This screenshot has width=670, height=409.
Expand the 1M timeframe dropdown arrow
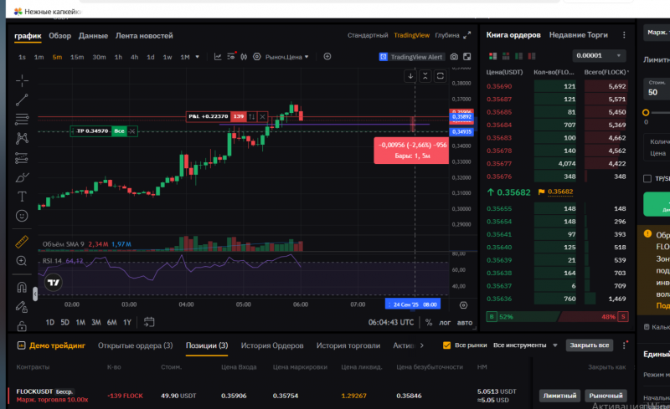click(x=198, y=57)
